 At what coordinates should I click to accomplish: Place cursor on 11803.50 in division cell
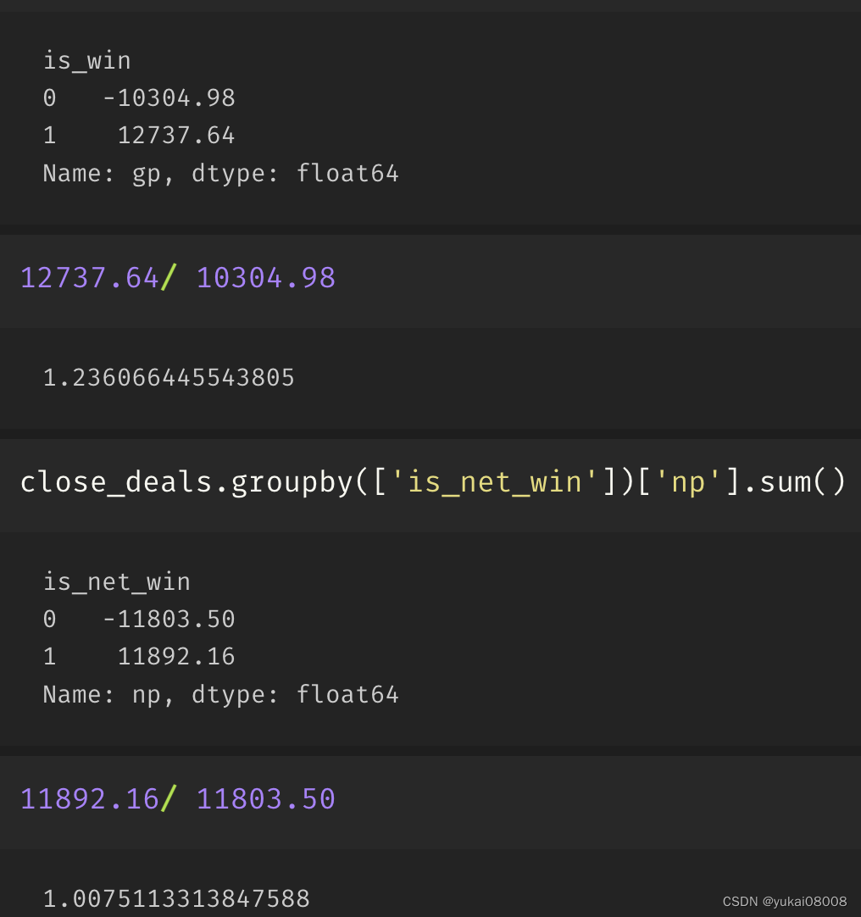point(266,799)
